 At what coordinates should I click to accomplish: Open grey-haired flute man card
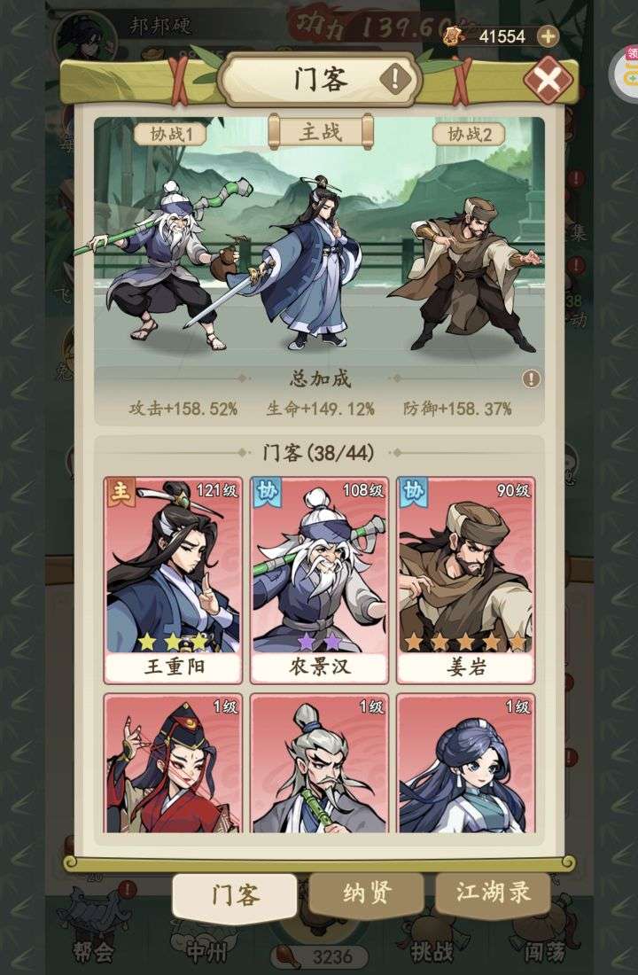click(x=320, y=763)
